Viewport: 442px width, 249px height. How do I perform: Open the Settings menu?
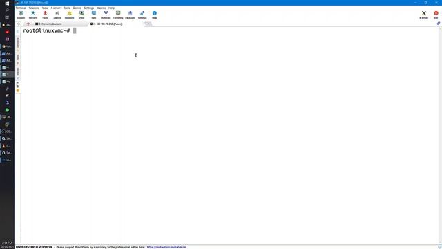[x=89, y=8]
